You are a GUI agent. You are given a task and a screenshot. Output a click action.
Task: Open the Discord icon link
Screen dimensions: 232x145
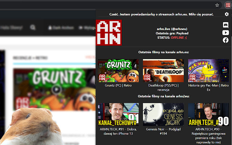(225, 25)
